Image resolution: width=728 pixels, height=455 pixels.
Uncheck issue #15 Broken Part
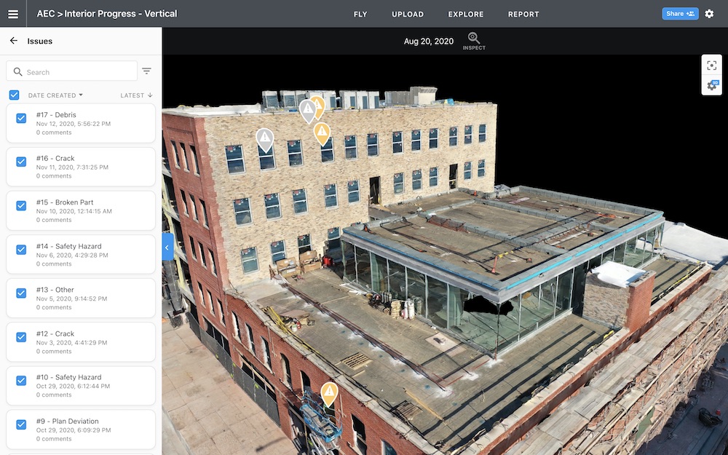pyautogui.click(x=21, y=206)
